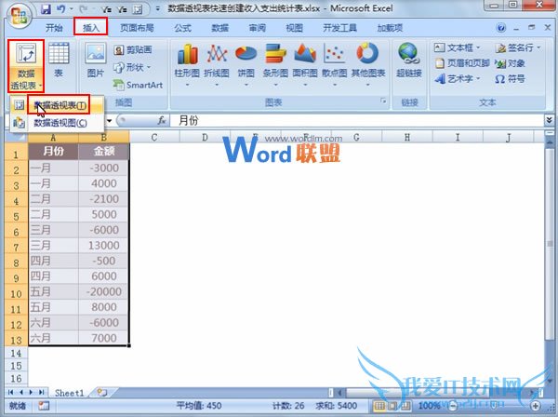
Task: Insert an Object (对象)
Action: pyautogui.click(x=510, y=63)
